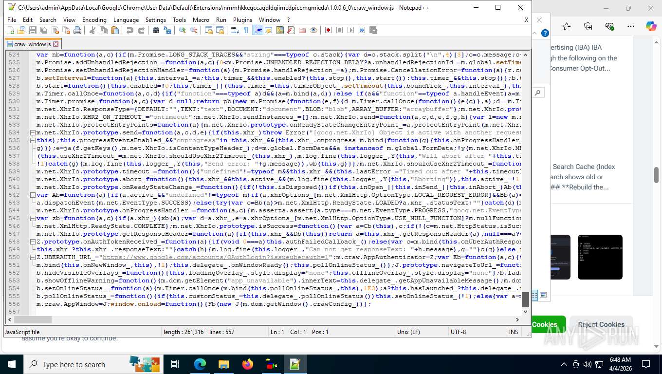Open the Language menu
Screen dimensions: 662x374
[126, 20]
